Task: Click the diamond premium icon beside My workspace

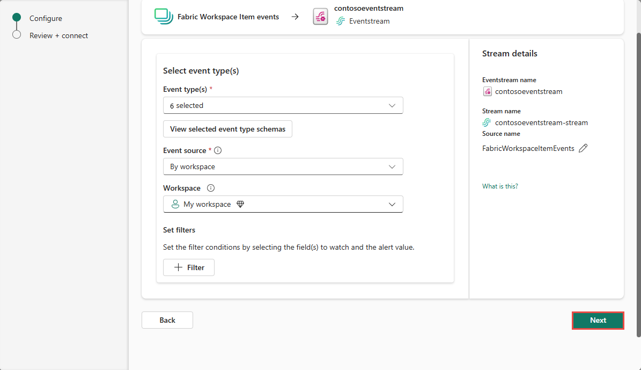Action: click(x=240, y=204)
